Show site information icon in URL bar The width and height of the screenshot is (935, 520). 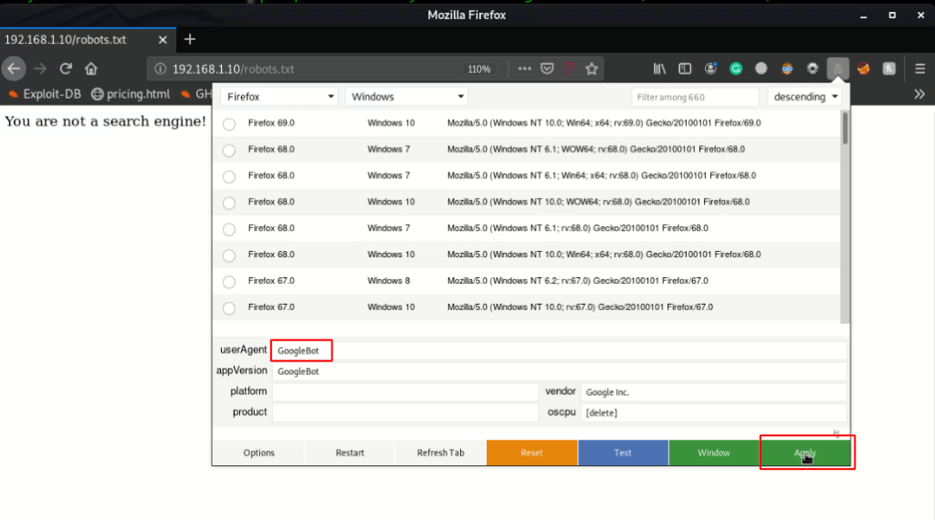[160, 69]
